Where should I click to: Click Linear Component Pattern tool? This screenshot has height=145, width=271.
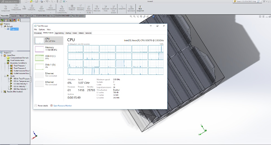point(32,8)
